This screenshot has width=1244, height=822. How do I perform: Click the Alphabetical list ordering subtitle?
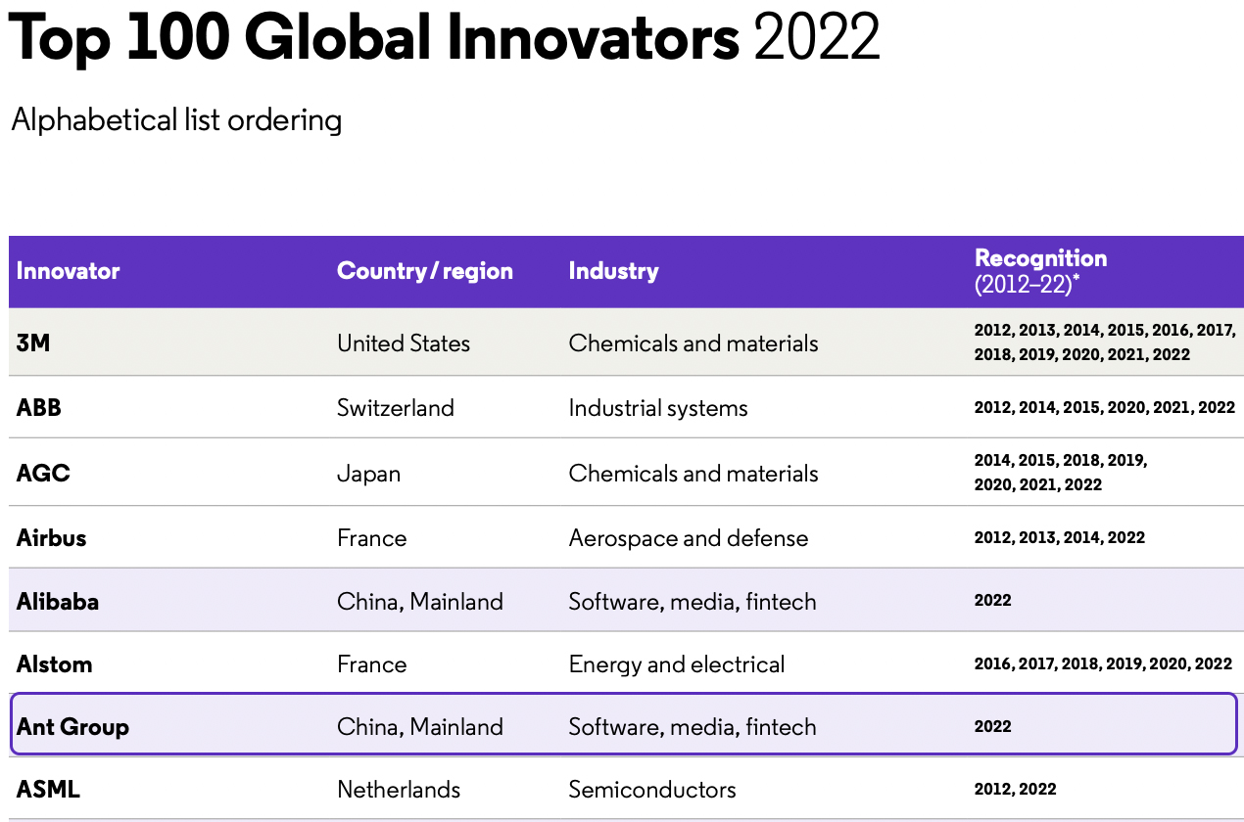coord(176,120)
